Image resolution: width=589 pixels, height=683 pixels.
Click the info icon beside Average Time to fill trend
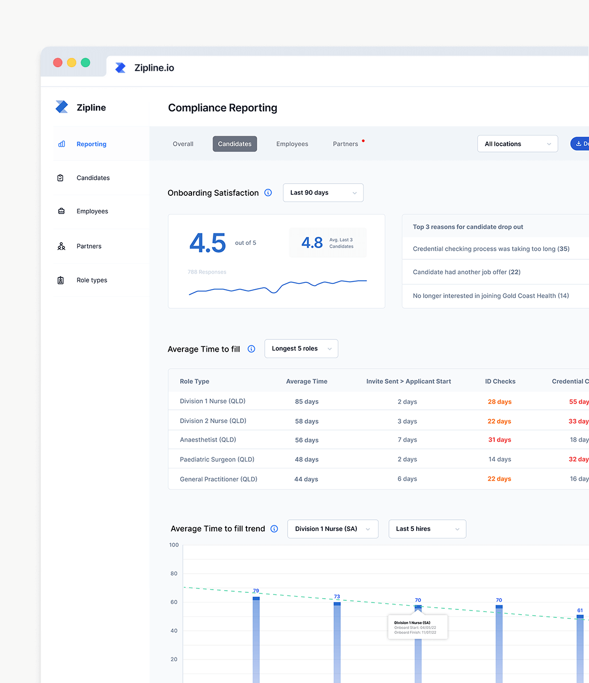tap(274, 529)
